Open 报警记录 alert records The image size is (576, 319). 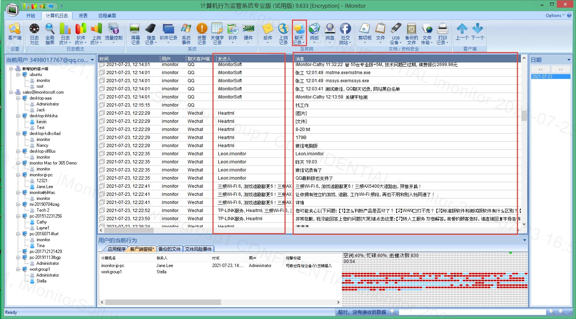coord(202,34)
